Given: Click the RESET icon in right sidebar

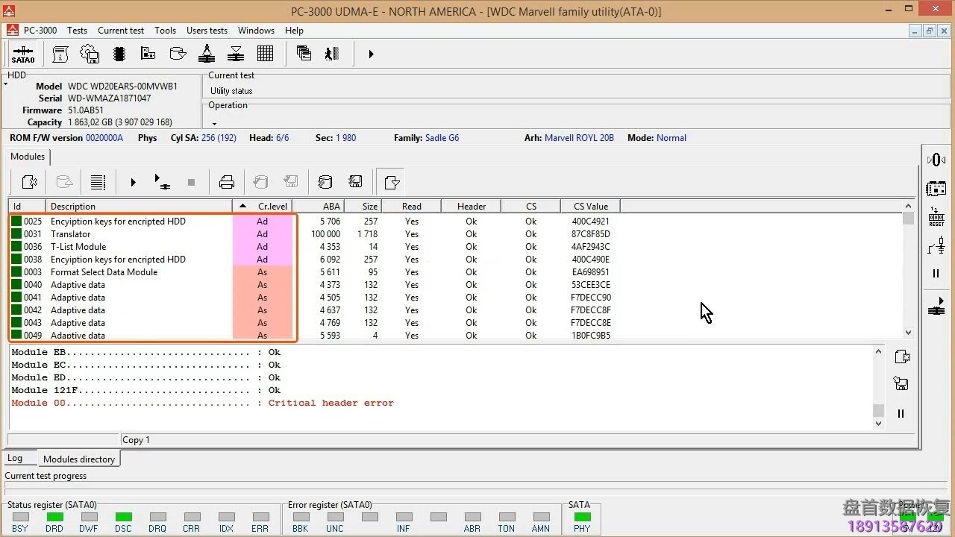Looking at the screenshot, I should click(936, 217).
